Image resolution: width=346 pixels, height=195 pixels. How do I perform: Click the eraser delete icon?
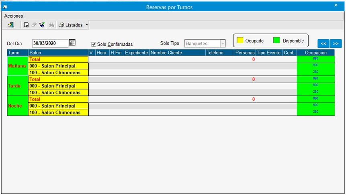(34, 25)
